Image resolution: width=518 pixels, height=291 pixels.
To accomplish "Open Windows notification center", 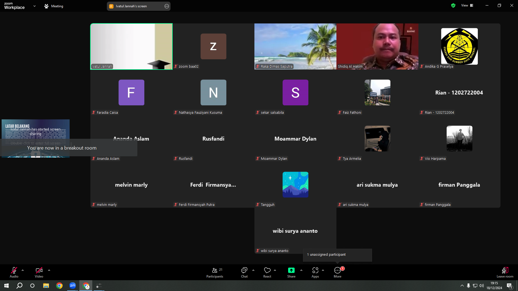I will point(509,286).
